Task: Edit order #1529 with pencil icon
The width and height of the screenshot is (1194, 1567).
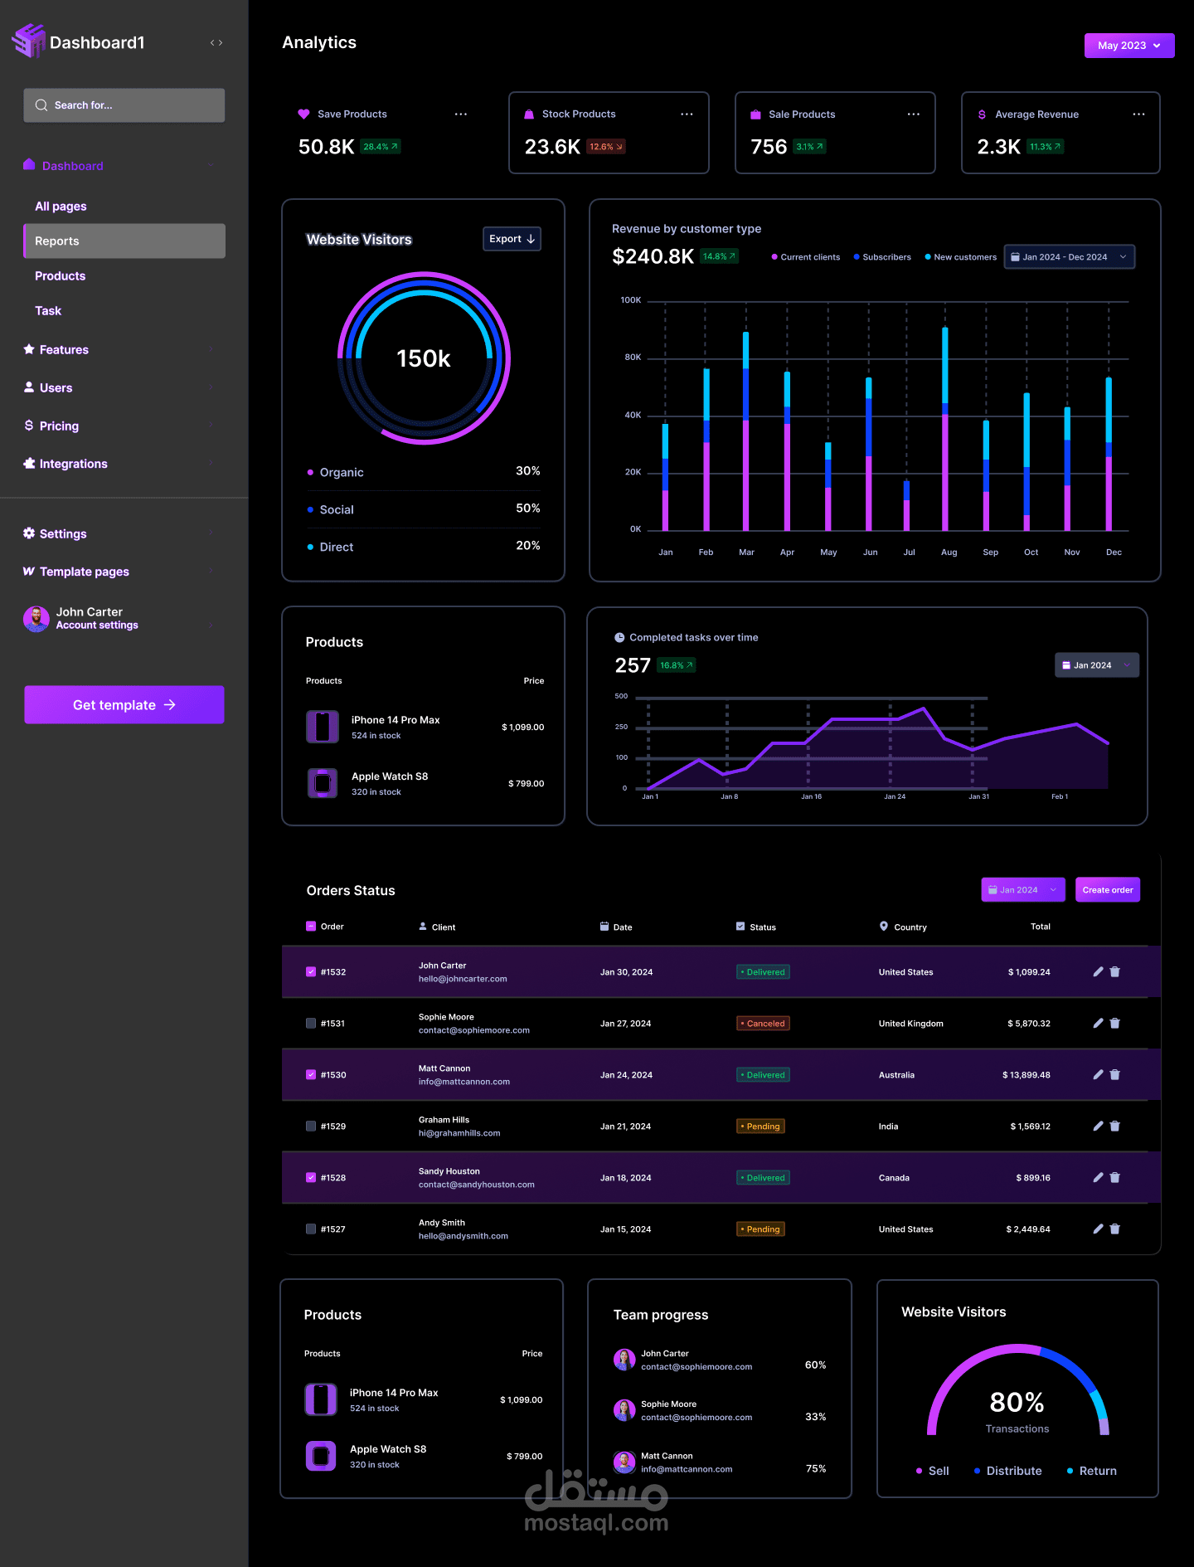Action: [x=1098, y=1126]
